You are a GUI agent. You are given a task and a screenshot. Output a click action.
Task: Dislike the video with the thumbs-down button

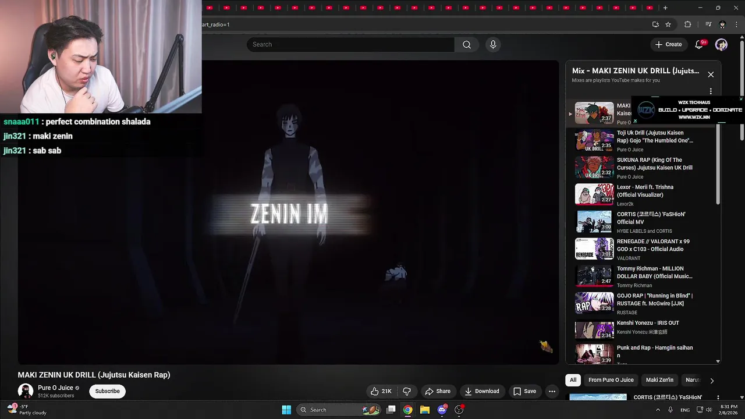[x=407, y=391]
